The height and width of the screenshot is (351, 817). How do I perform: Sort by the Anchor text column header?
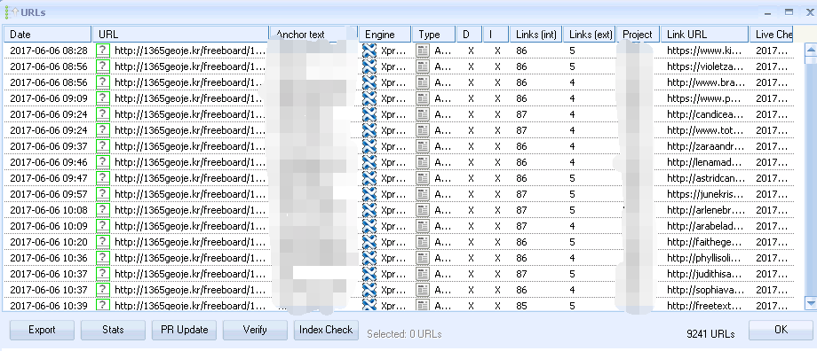pyautogui.click(x=313, y=35)
